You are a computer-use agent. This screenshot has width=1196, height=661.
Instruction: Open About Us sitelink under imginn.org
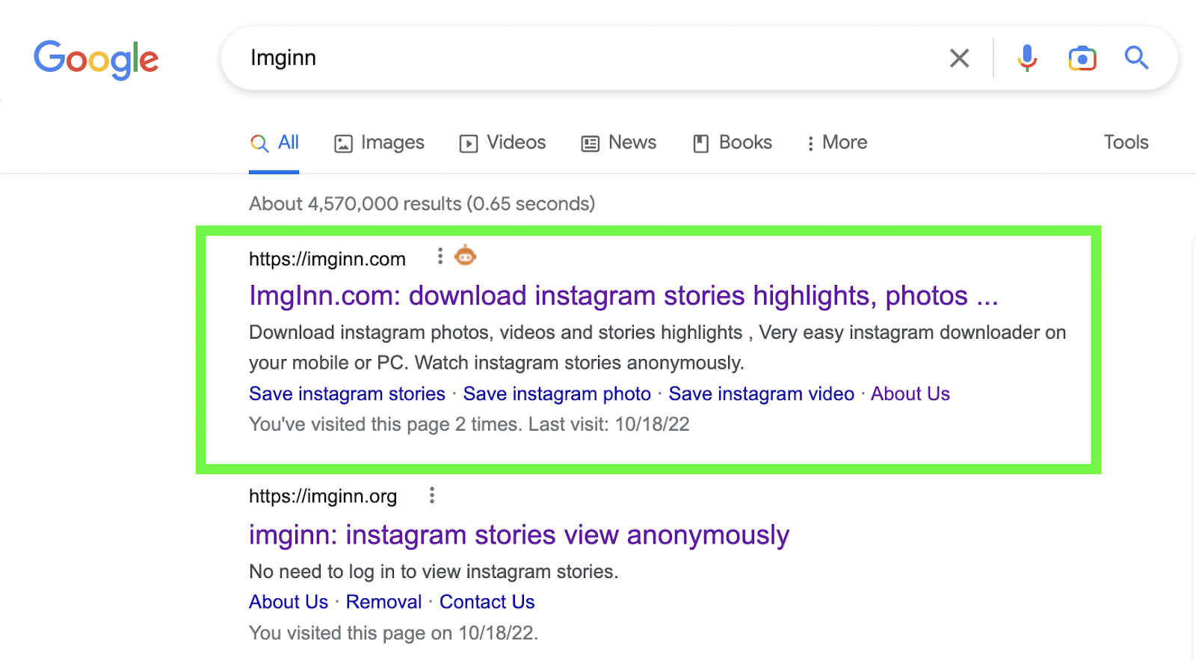289,602
